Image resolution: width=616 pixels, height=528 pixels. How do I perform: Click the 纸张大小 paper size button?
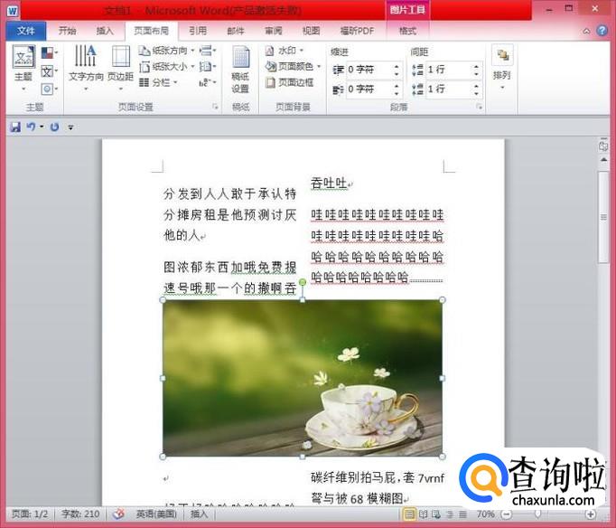click(x=166, y=66)
